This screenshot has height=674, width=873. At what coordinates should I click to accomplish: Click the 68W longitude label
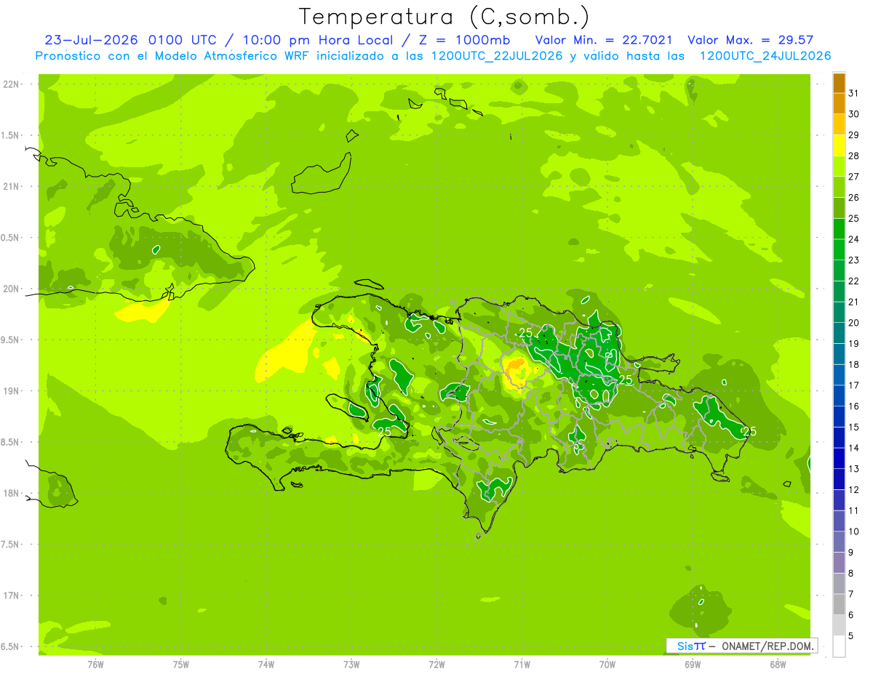point(778,664)
